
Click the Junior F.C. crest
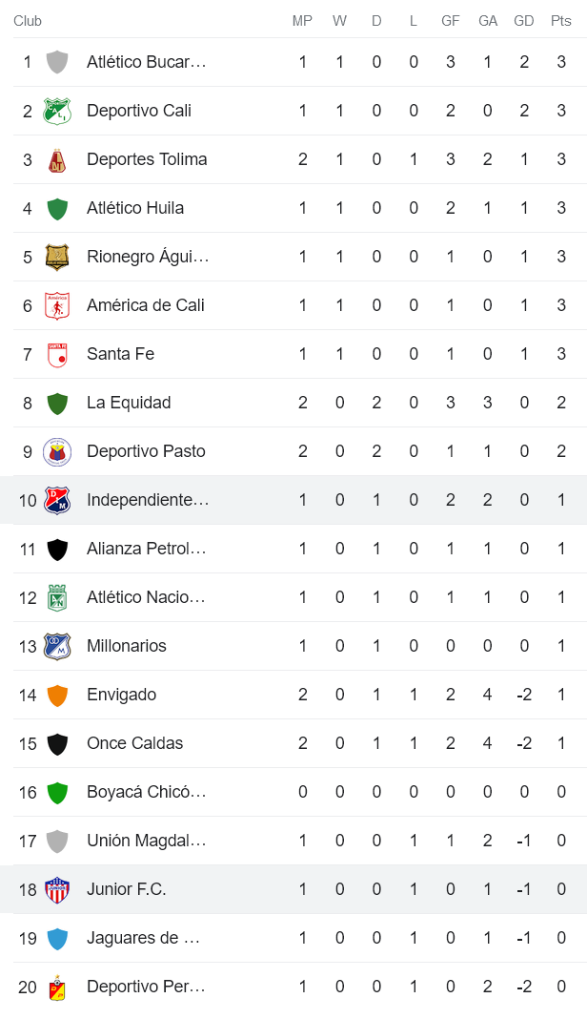[x=57, y=889]
